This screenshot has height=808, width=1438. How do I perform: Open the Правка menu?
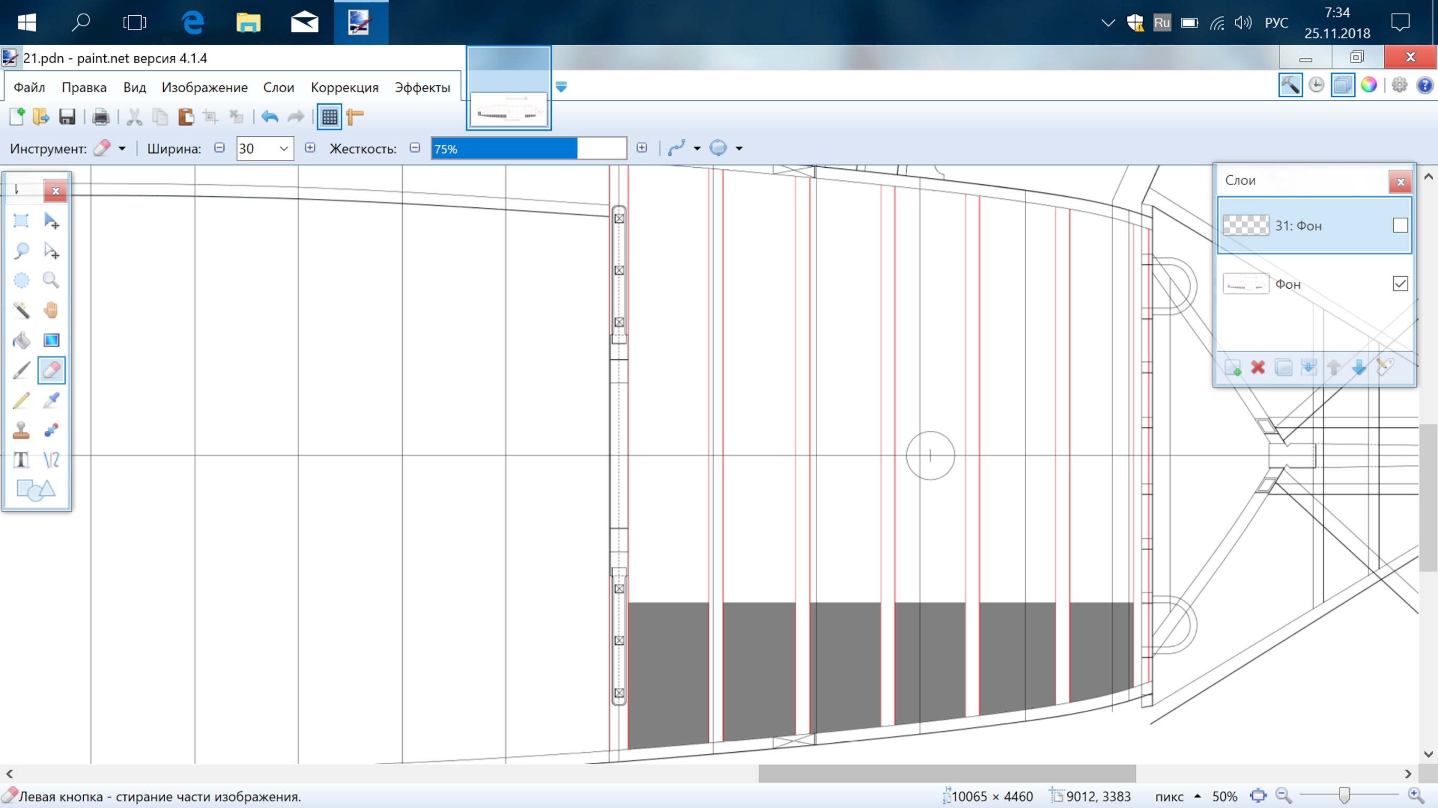click(84, 87)
